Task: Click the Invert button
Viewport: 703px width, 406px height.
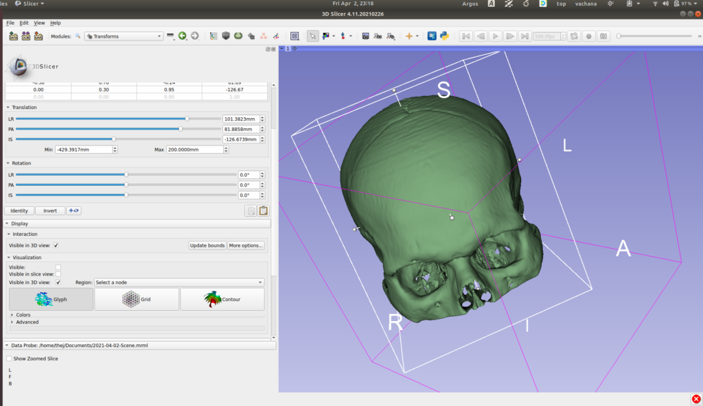Action: click(49, 211)
